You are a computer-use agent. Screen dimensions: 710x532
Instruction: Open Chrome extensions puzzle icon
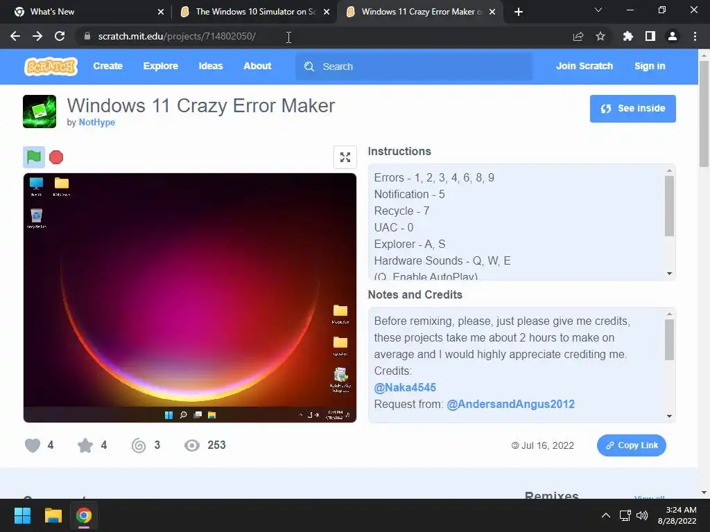coord(628,36)
